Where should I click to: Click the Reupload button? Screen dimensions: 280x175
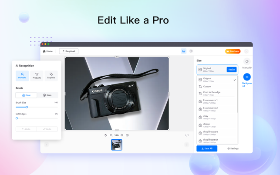(x=68, y=51)
